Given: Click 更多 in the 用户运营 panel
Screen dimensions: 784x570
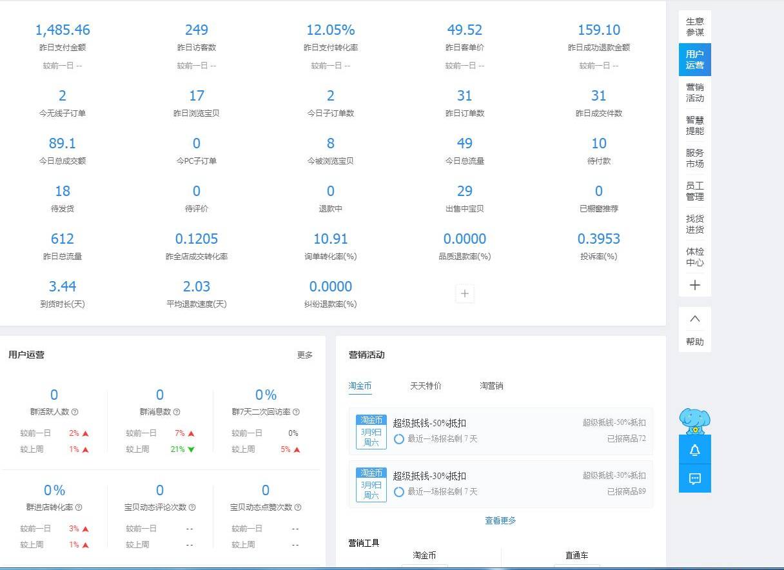Looking at the screenshot, I should pyautogui.click(x=305, y=355).
